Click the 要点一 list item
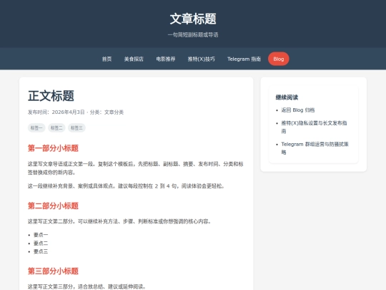The width and height of the screenshot is (386, 290). pyautogui.click(x=41, y=235)
